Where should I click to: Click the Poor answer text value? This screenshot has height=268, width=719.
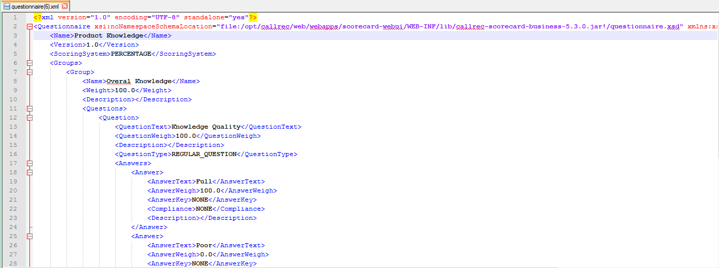204,245
